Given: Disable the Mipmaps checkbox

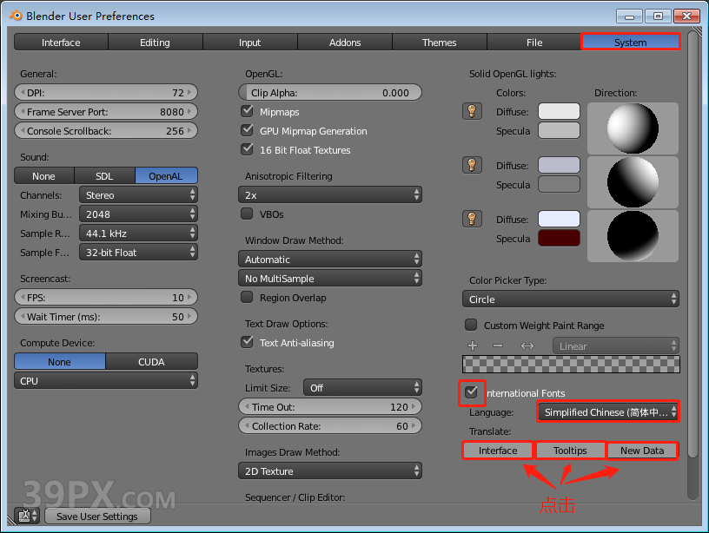Looking at the screenshot, I should [x=247, y=110].
